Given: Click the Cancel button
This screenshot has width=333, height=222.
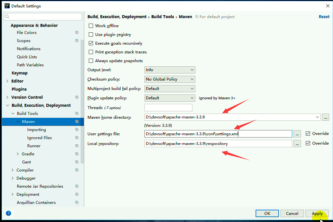Looking at the screenshot, I should 292,214.
